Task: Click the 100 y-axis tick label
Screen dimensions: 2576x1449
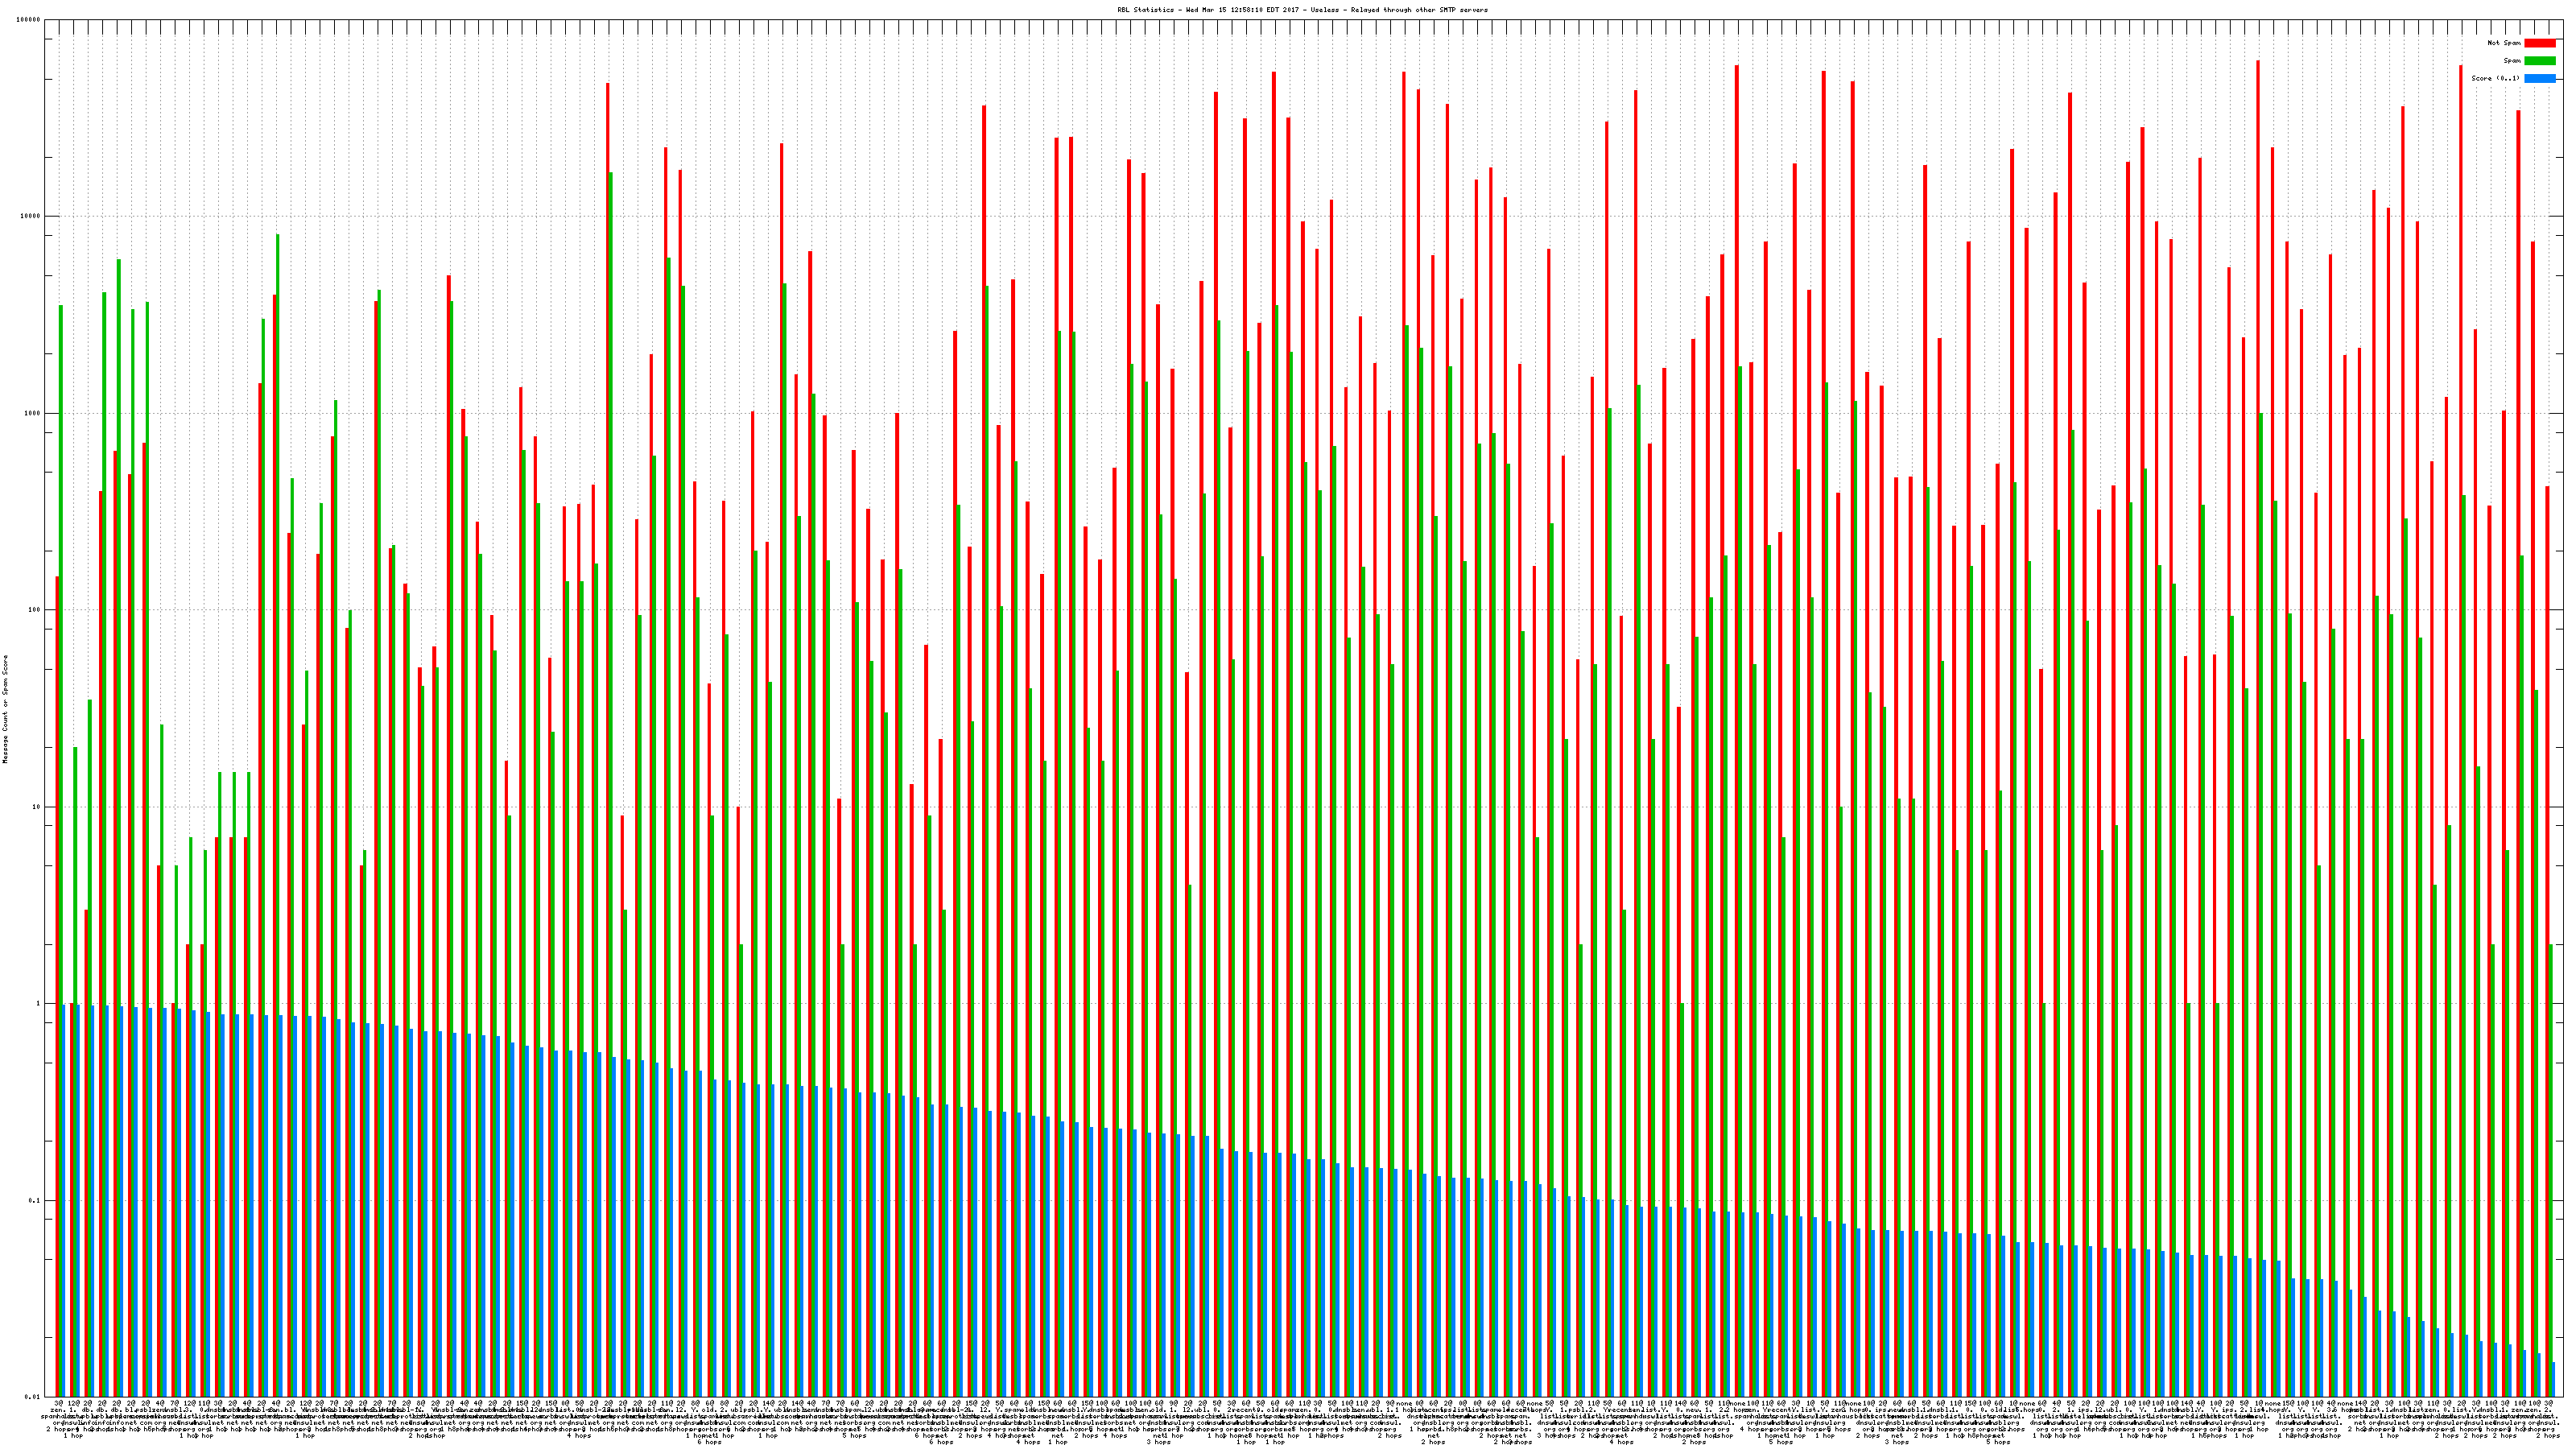Action: coord(35,611)
